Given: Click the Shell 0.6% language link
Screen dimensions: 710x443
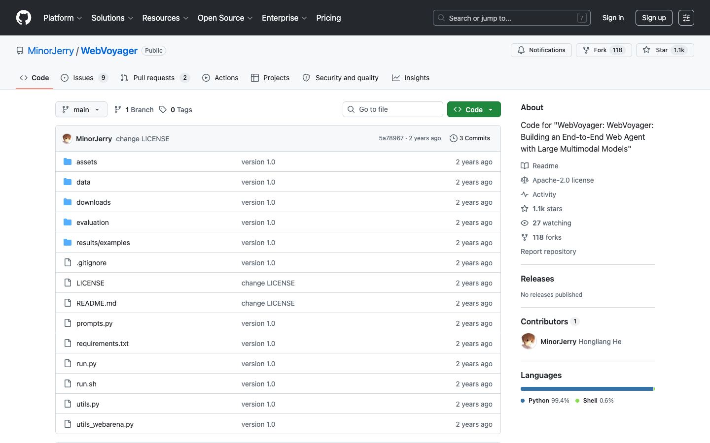Looking at the screenshot, I should pos(595,401).
